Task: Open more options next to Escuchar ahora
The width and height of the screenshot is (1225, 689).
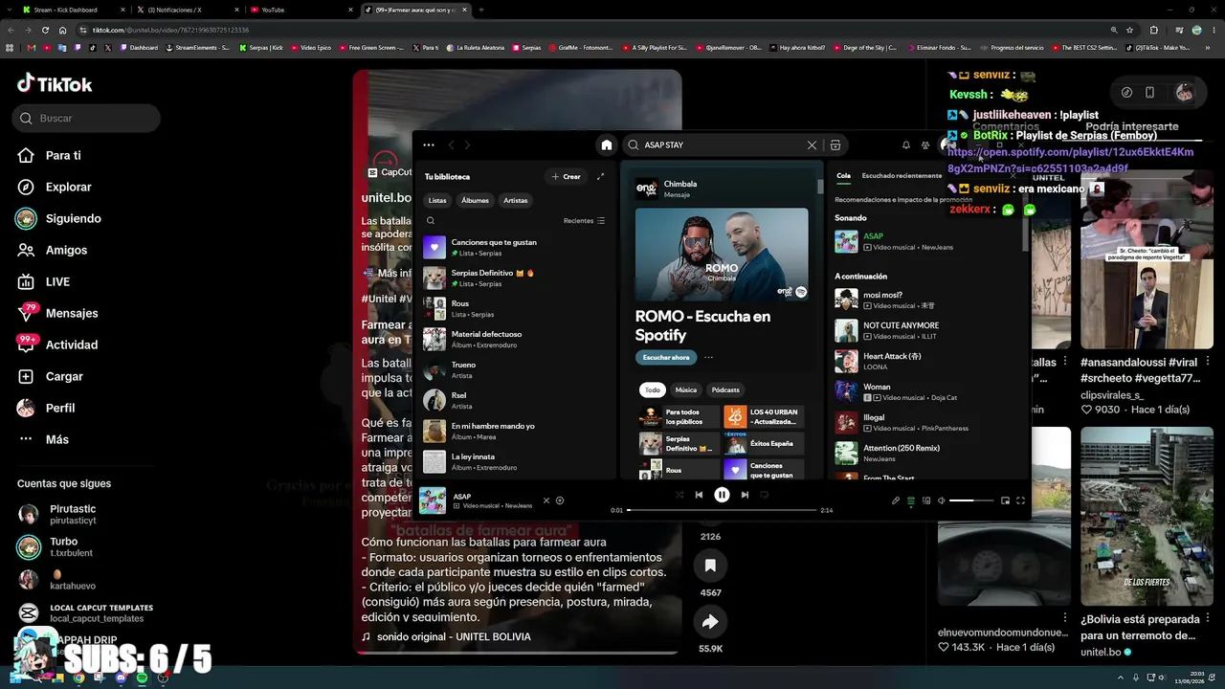Action: [x=708, y=358]
